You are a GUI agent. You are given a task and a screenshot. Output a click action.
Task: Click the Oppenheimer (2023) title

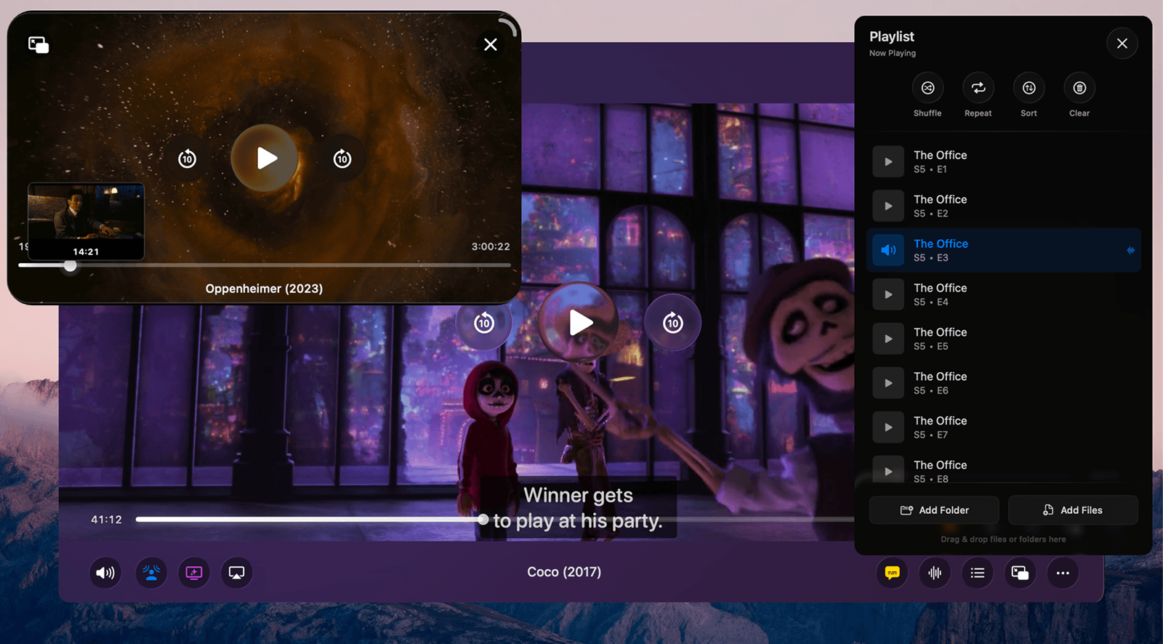tap(264, 289)
